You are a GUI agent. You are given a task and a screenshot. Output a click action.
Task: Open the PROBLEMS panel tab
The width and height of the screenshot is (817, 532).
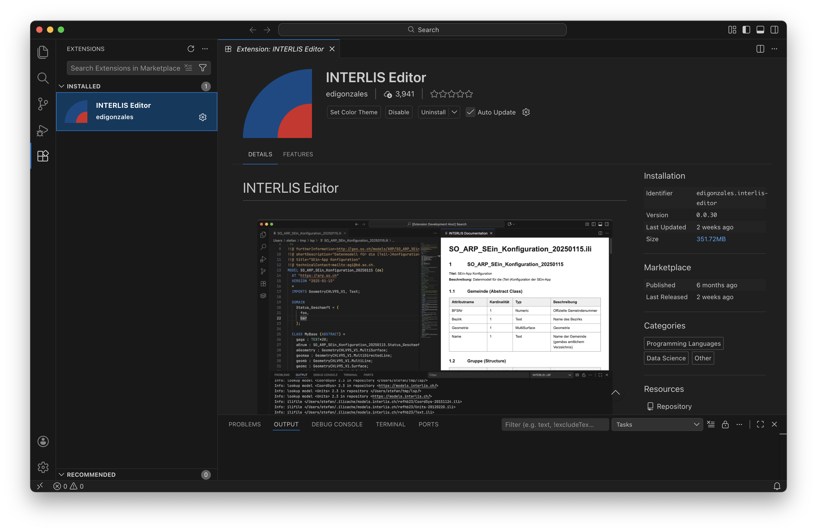tap(245, 424)
